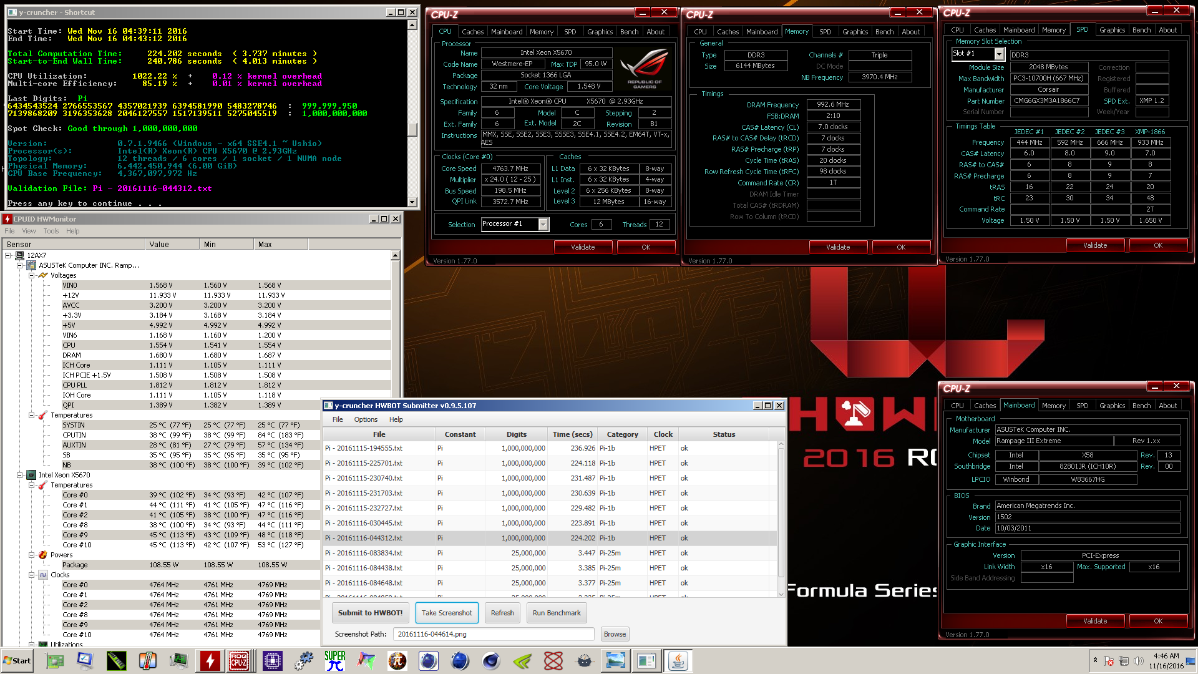The image size is (1198, 674).
Task: Collapse the 12AX7 root node
Action: [8, 255]
